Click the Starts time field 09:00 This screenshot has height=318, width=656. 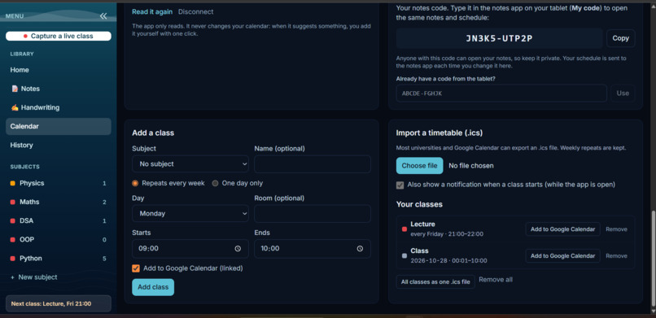click(190, 249)
